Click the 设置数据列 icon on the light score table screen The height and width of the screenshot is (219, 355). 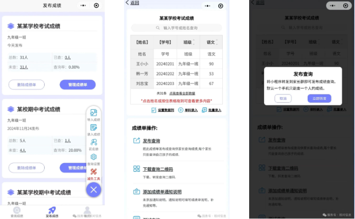[x=154, y=110]
